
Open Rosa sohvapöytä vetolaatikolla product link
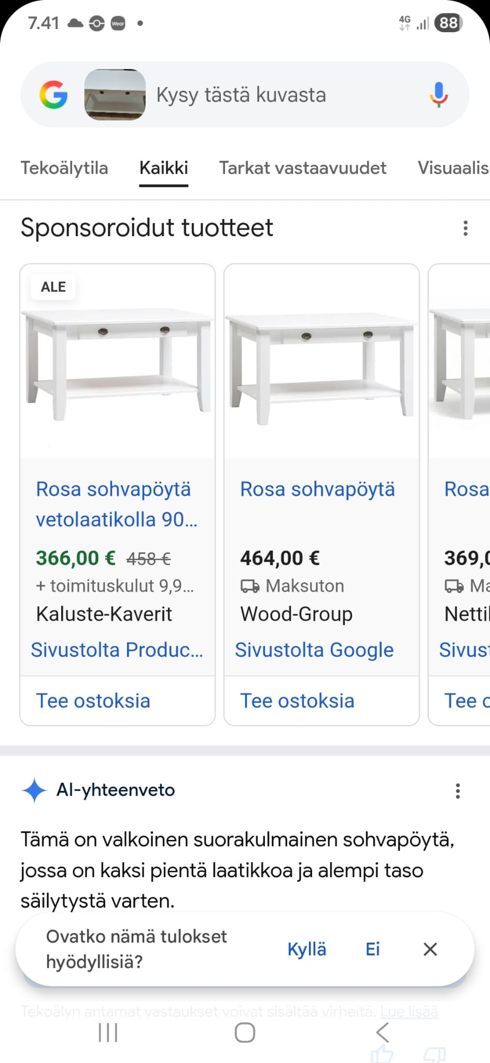pyautogui.click(x=117, y=504)
